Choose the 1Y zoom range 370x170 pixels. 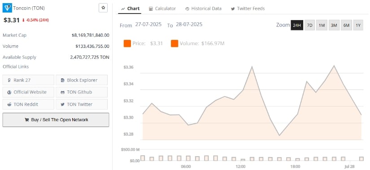tap(358, 25)
